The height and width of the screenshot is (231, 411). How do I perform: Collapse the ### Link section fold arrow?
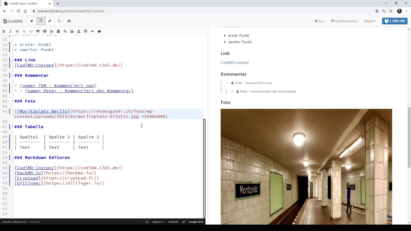[x=12, y=60]
